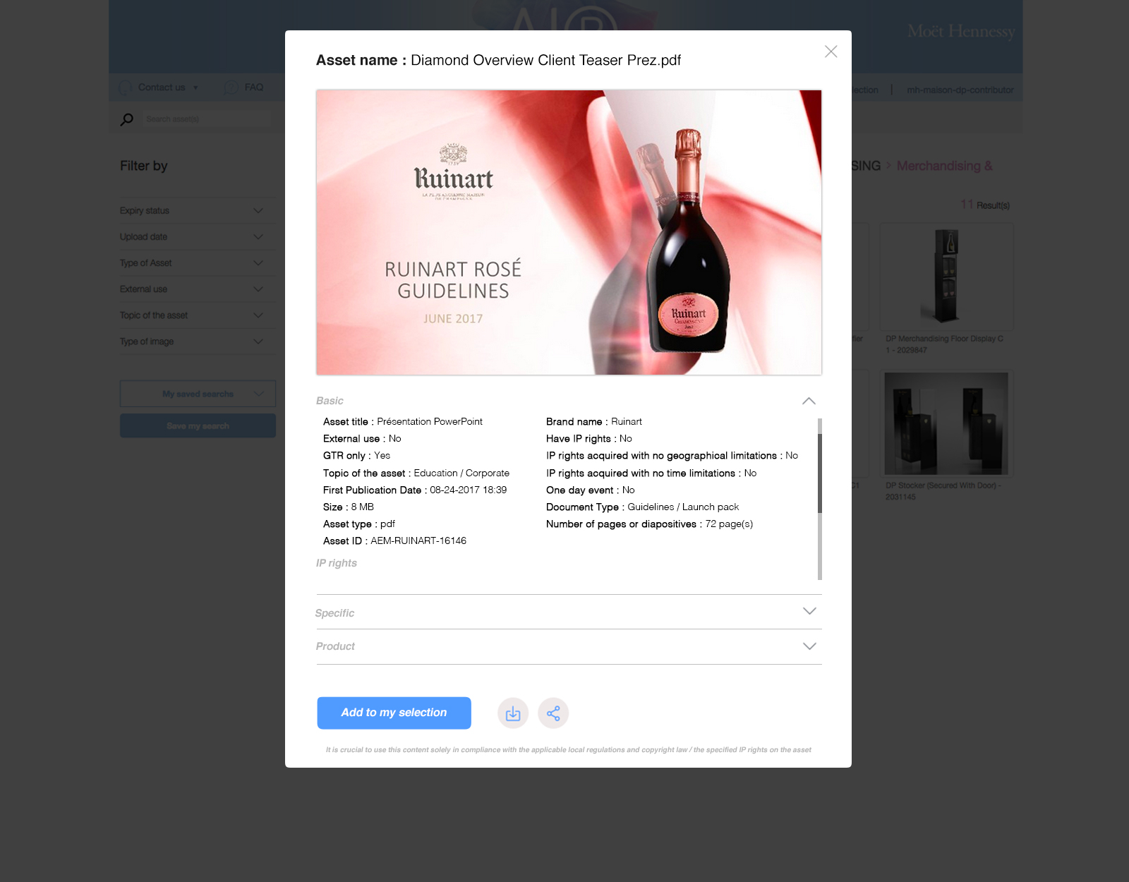Click the download asset icon
Viewport: 1129px width, 882px height.
tap(513, 713)
